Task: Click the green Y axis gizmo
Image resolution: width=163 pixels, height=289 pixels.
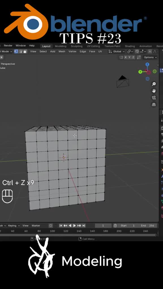Action: [140, 72]
